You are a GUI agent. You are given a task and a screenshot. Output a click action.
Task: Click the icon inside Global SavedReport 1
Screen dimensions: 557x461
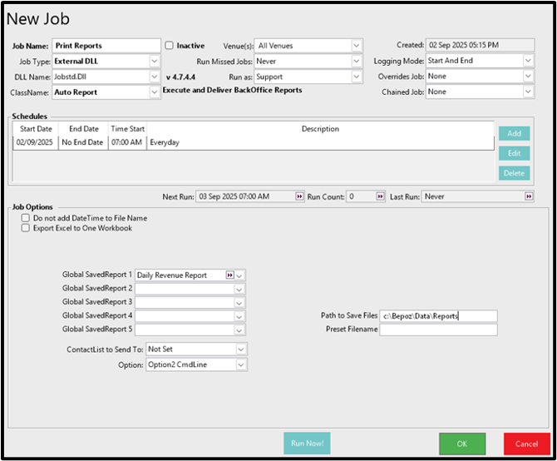point(229,275)
